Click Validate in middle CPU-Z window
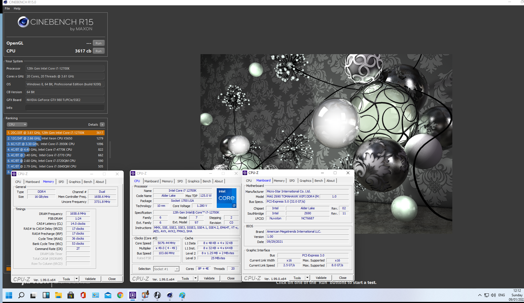524x303 pixels. click(209, 278)
